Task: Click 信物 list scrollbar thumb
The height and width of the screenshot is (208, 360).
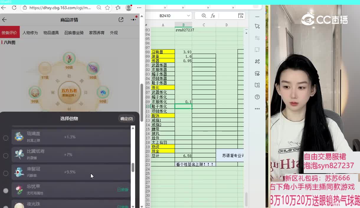Action: pyautogui.click(x=133, y=167)
